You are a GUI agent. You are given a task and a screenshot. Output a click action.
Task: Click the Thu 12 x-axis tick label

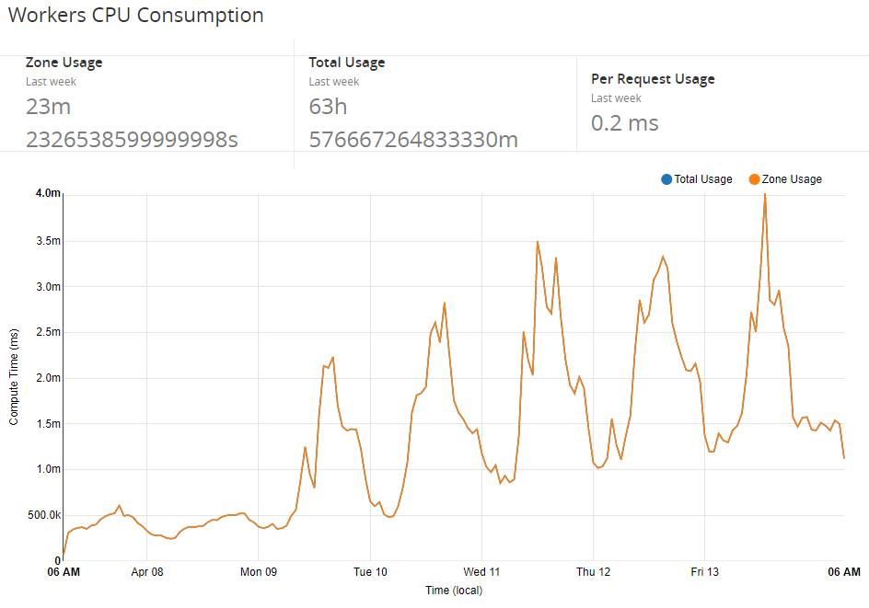[x=593, y=572]
